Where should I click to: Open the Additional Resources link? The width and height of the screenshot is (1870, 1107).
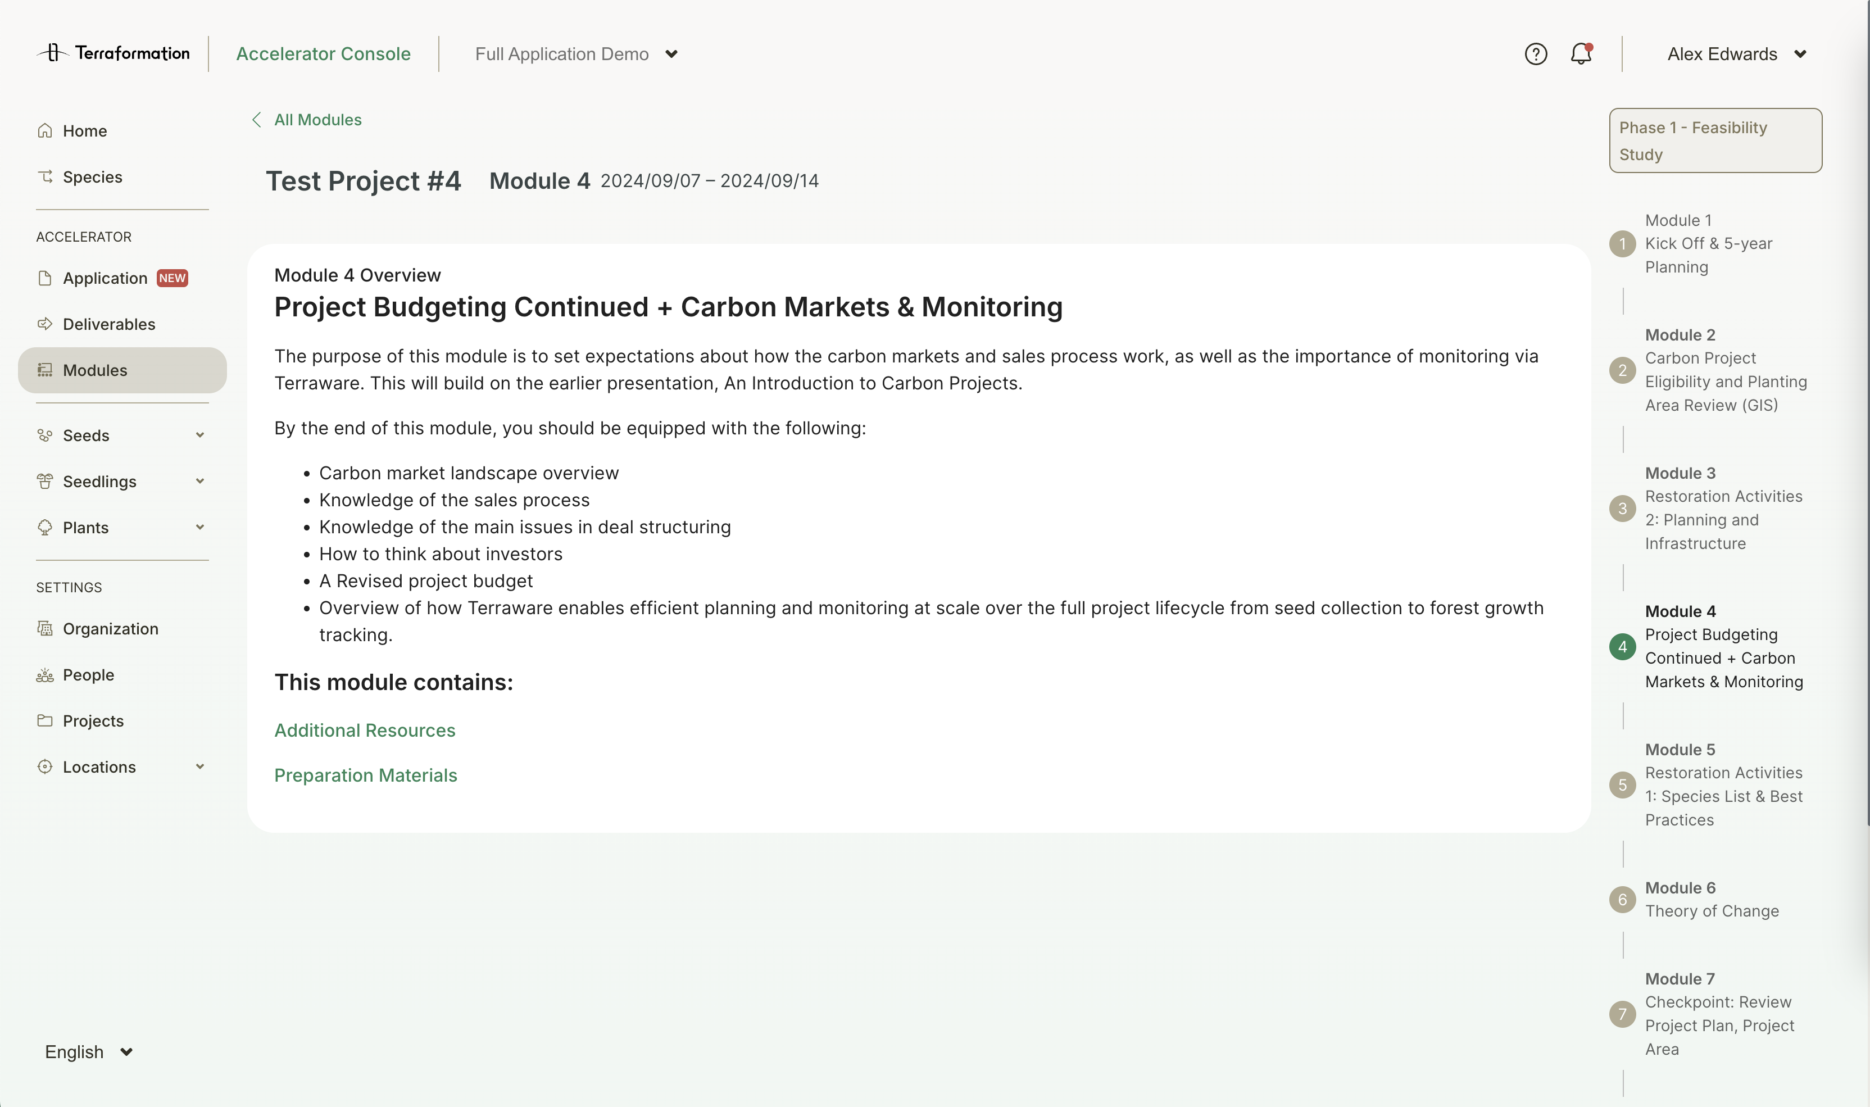click(365, 731)
